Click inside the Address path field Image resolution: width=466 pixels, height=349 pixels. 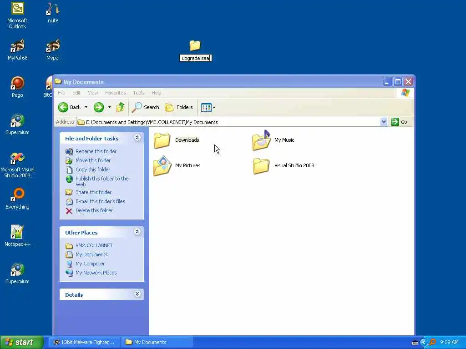(228, 122)
